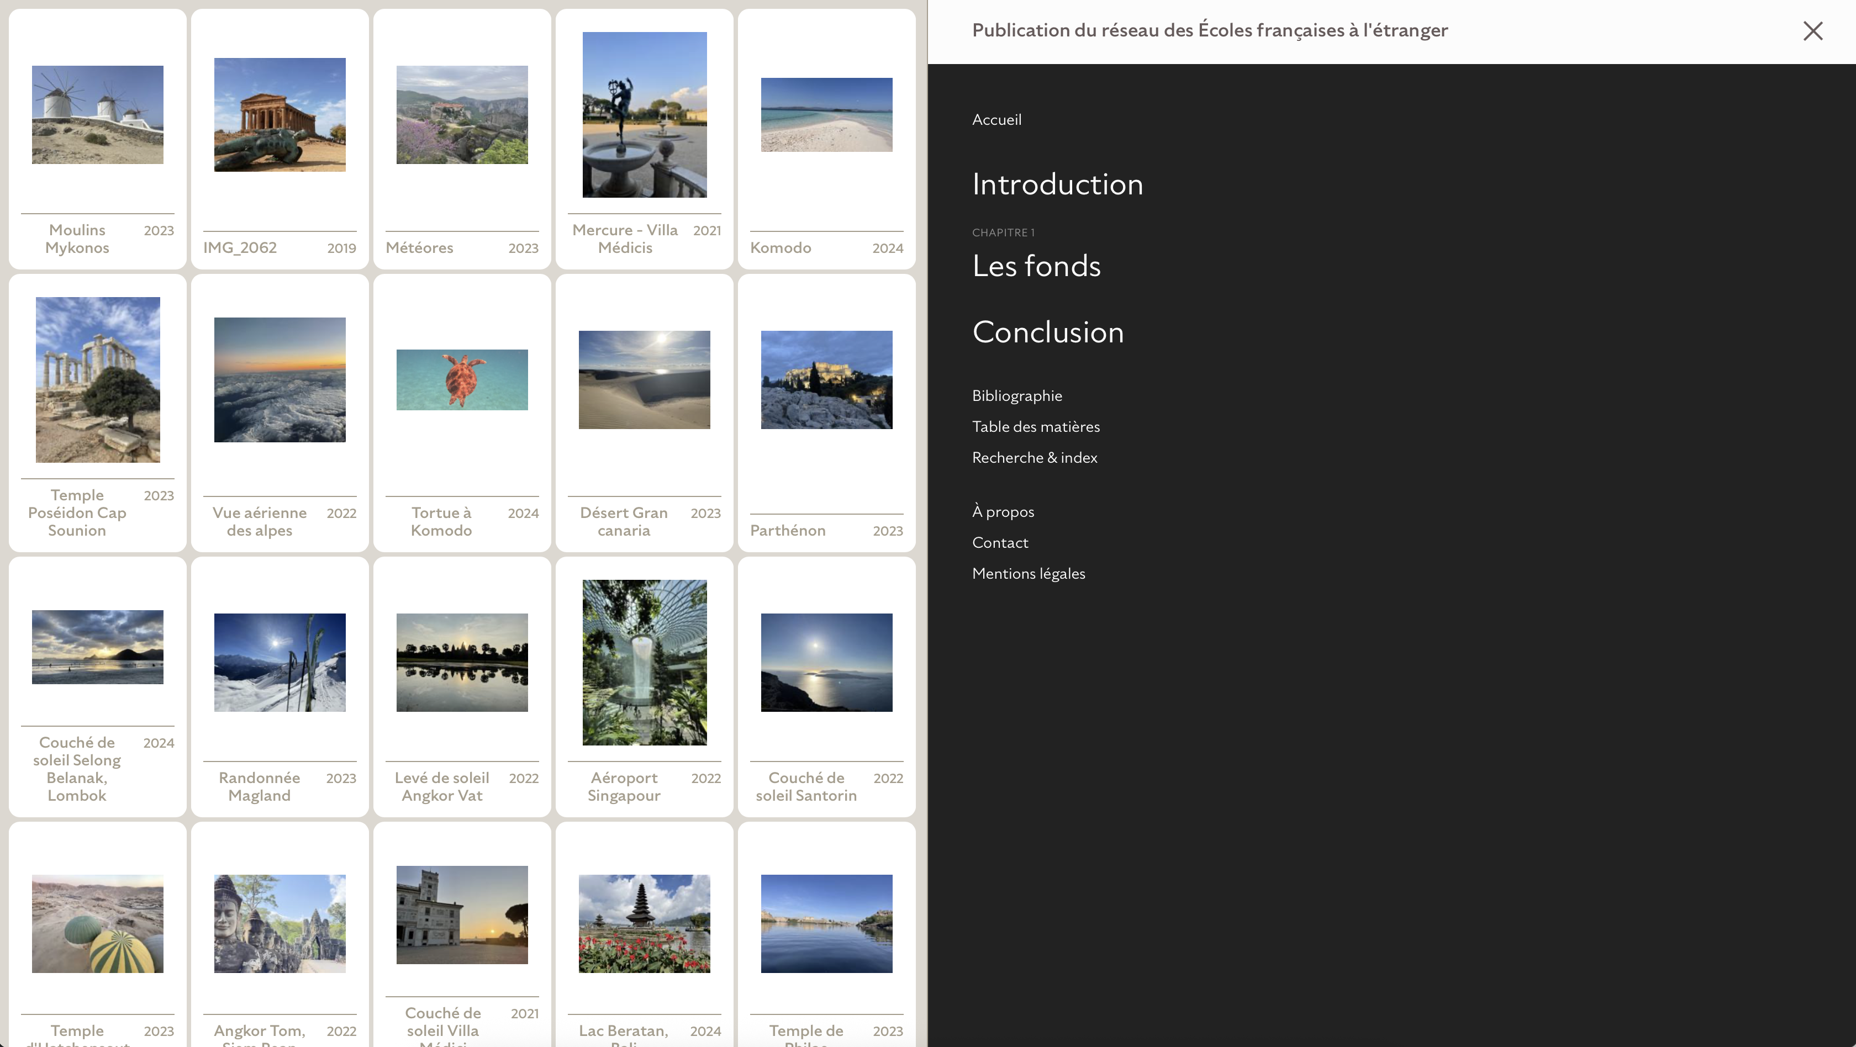
Task: Open the Moulins Mykonos windmill photo
Action: pos(97,115)
